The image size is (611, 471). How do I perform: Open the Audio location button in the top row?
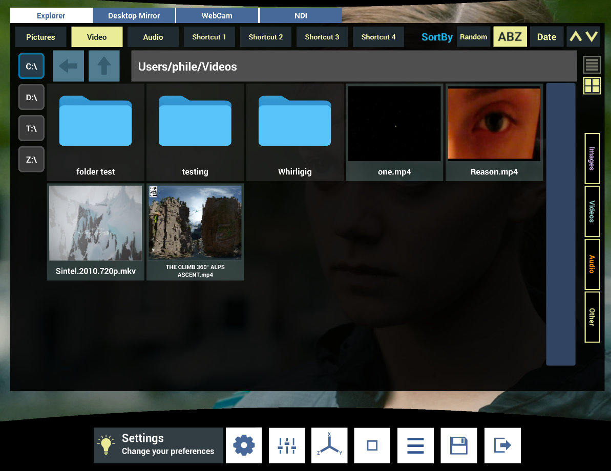(153, 37)
